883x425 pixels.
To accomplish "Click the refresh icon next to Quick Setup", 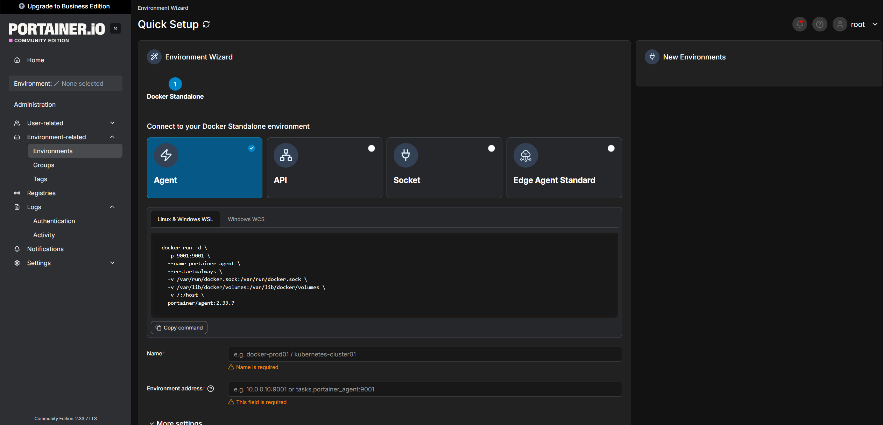I will (x=206, y=24).
